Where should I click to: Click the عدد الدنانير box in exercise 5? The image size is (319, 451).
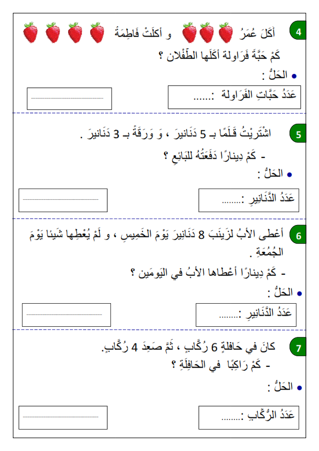[249, 200]
